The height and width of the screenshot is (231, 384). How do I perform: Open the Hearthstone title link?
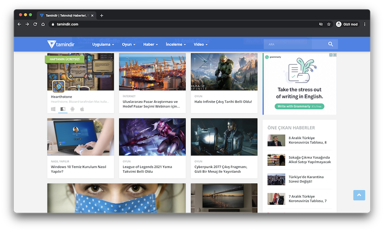point(61,97)
